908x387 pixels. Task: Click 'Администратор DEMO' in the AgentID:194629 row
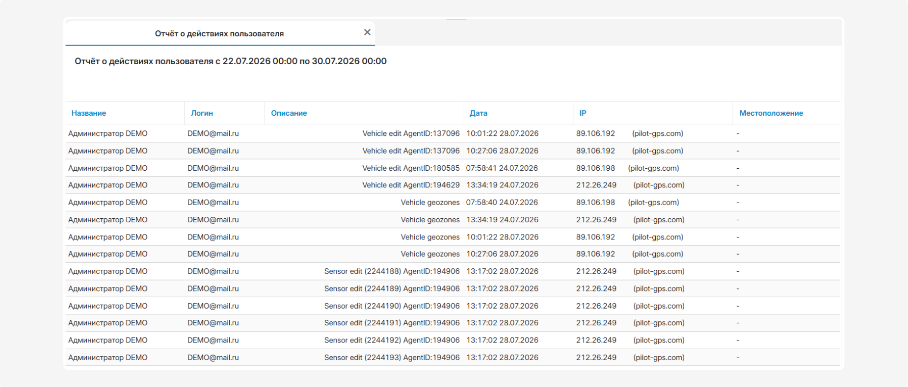(108, 185)
